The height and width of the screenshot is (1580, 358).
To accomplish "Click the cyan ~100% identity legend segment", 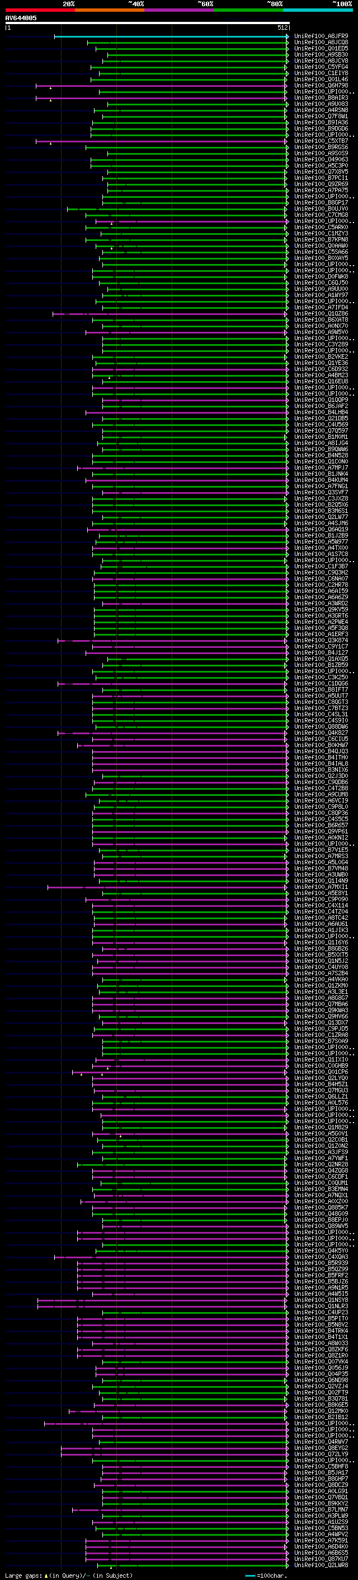I will coord(318,11).
